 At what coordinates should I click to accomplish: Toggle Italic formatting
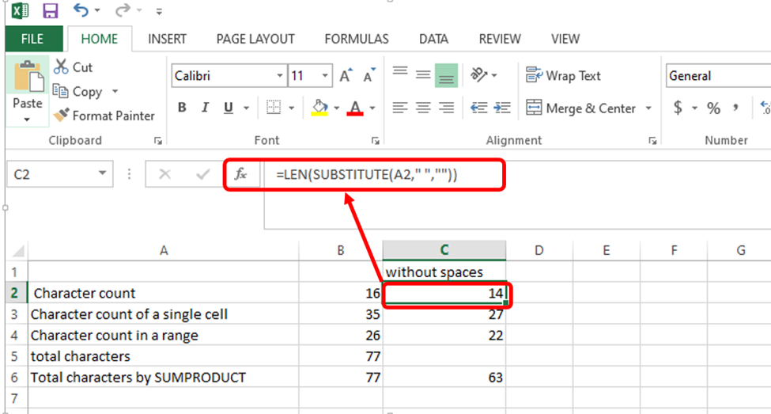tap(205, 108)
